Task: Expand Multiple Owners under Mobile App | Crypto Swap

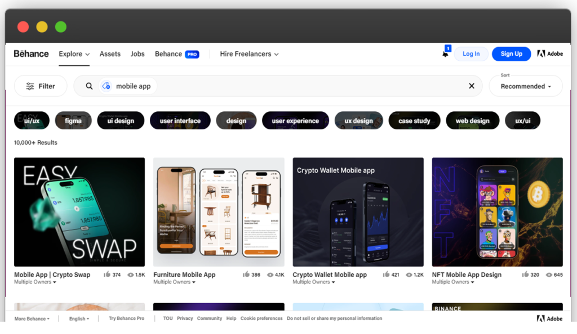Action: point(35,282)
